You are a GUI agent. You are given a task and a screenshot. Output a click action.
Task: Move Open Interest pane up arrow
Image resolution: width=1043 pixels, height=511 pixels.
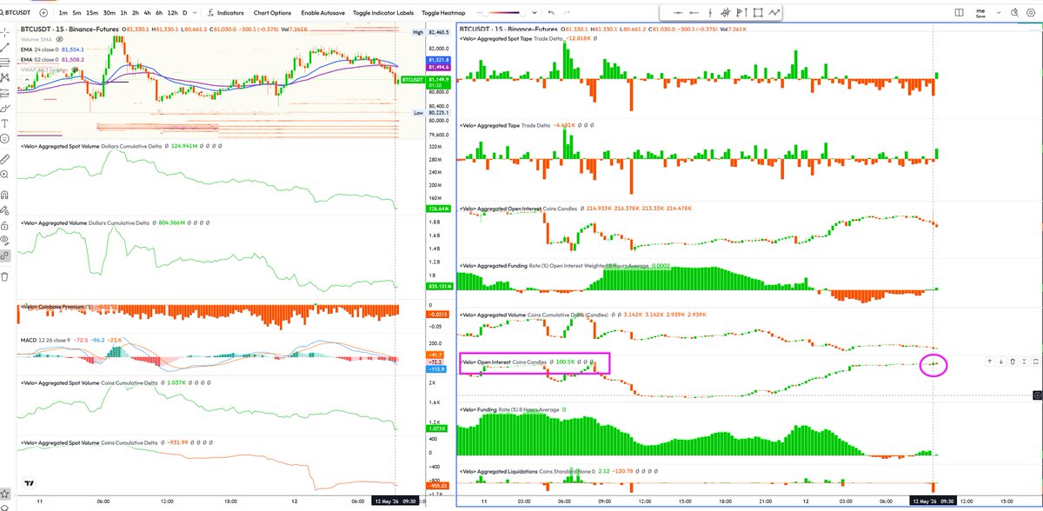pyautogui.click(x=989, y=362)
